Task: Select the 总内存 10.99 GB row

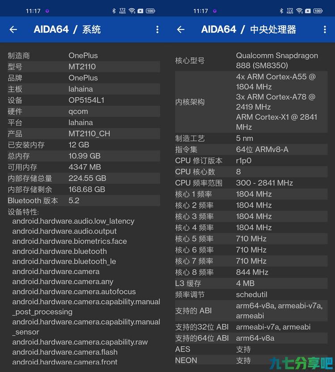Action: coord(84,156)
